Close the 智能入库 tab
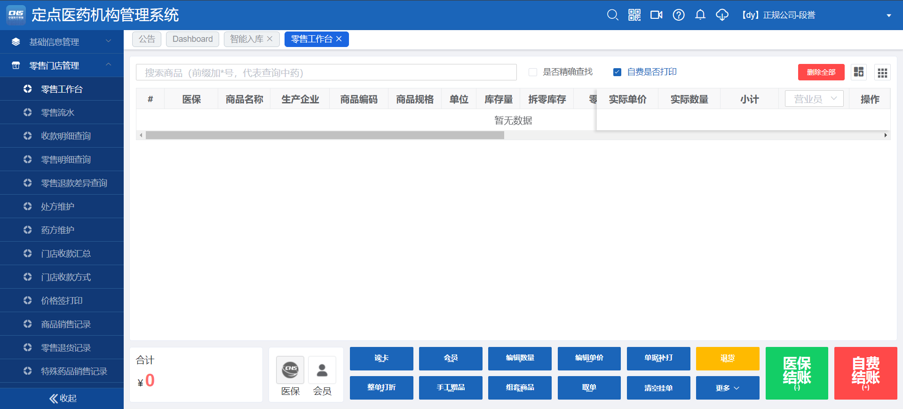Image resolution: width=903 pixels, height=409 pixels. pos(270,39)
